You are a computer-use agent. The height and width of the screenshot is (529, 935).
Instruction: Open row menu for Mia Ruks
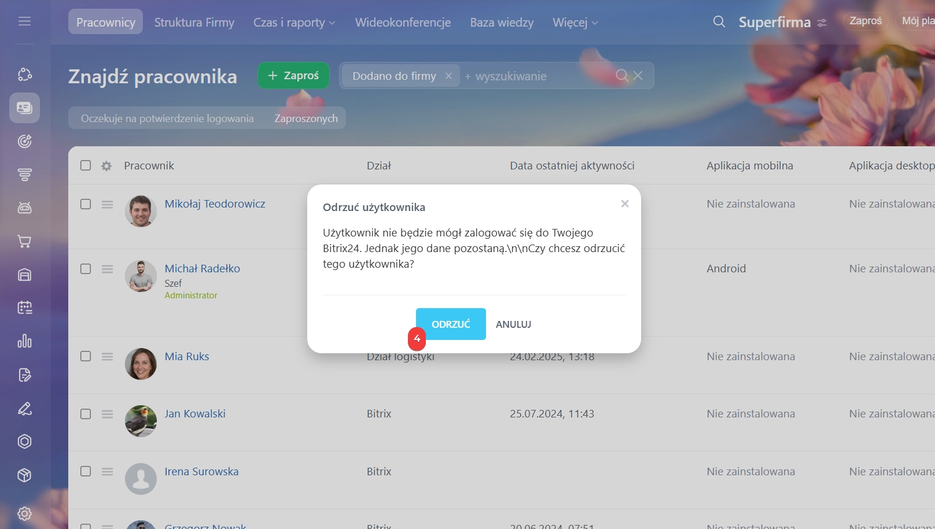pos(107,356)
